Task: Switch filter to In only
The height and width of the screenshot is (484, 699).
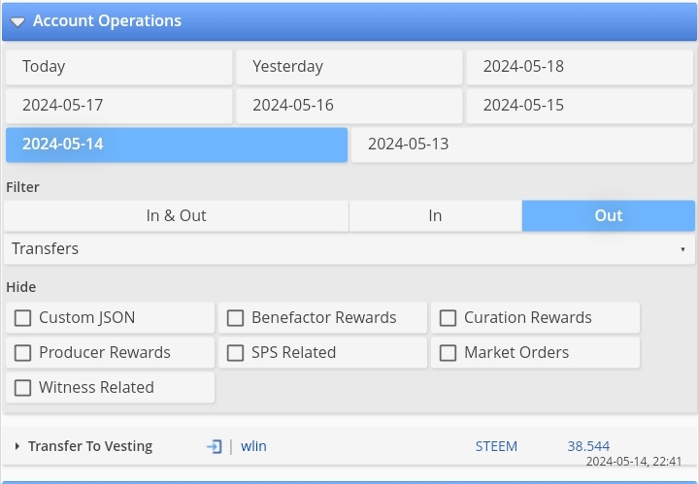Action: [x=436, y=216]
